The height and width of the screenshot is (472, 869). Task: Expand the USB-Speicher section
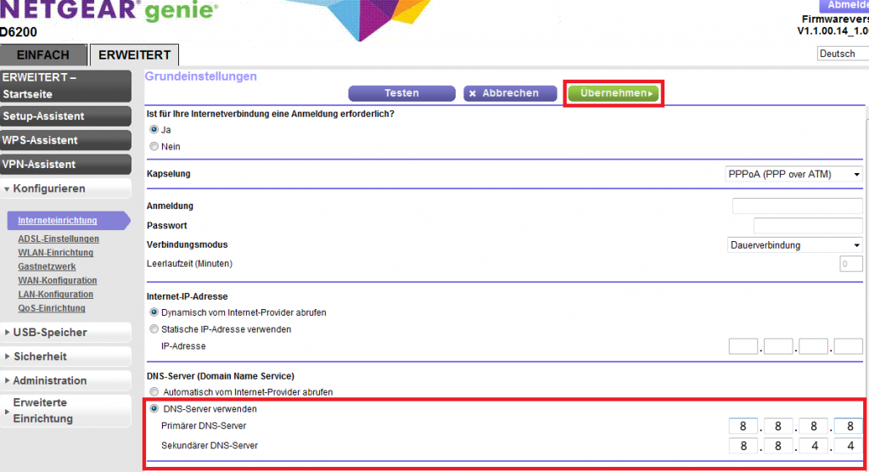click(65, 332)
